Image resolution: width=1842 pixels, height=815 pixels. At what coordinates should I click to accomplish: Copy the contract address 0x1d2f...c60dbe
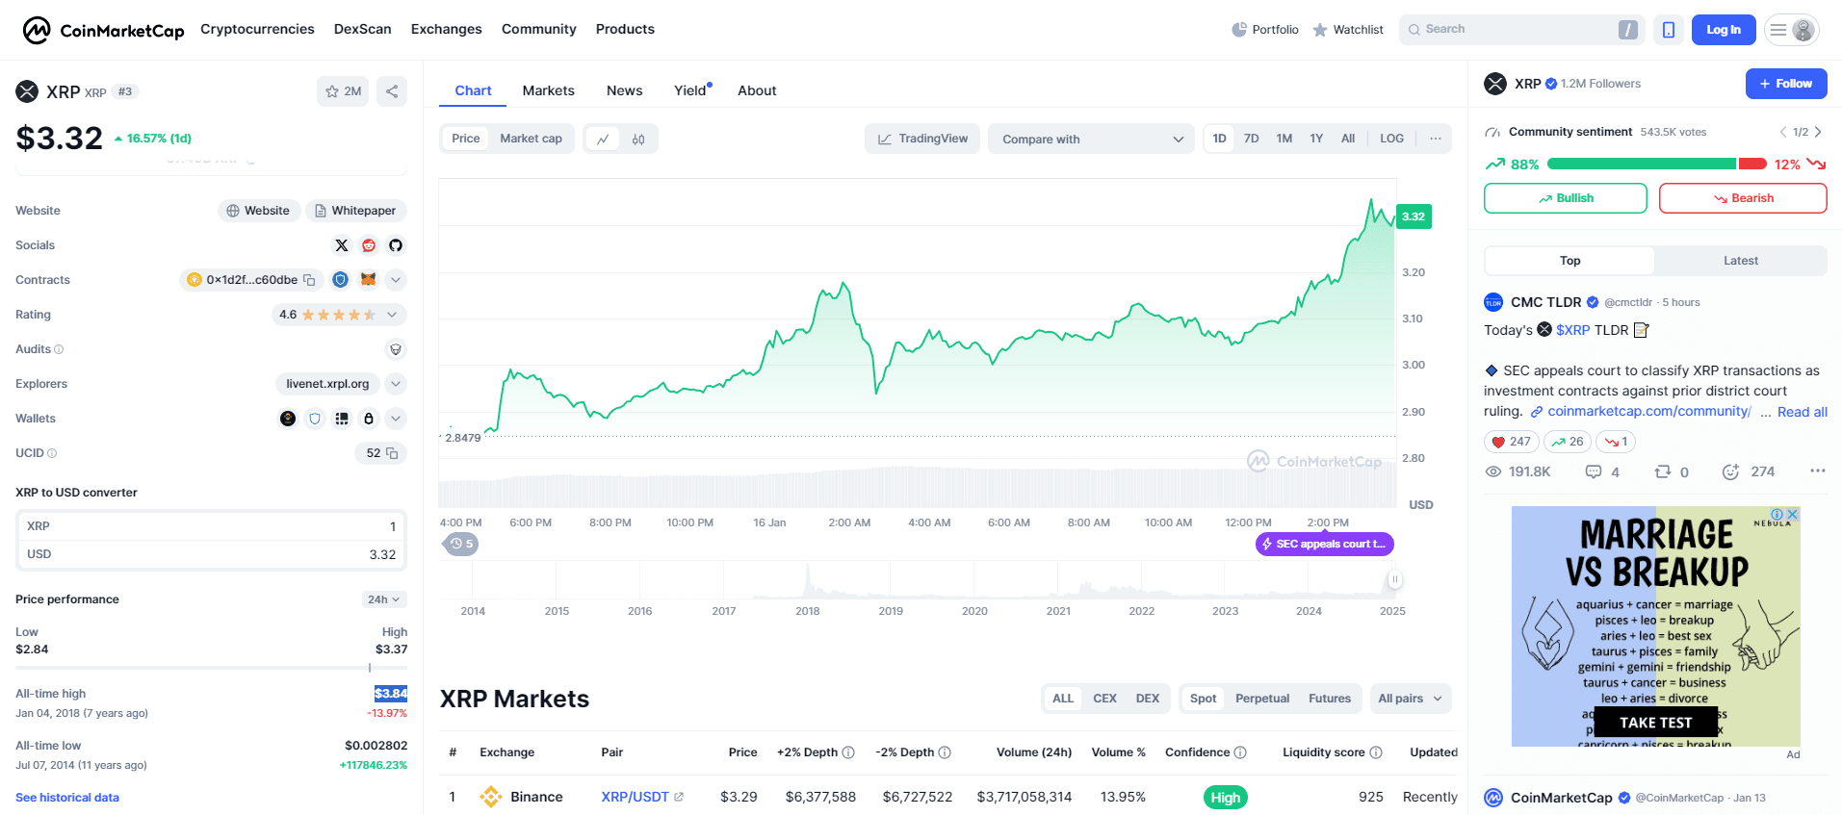[309, 280]
